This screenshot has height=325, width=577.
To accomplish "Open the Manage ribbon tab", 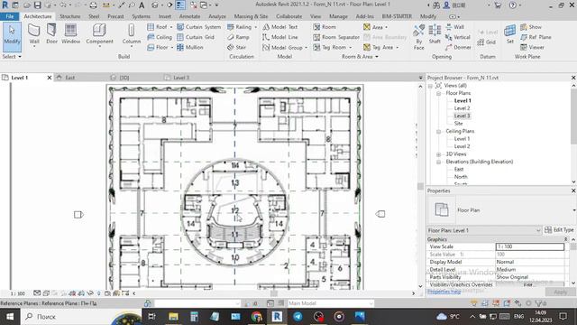I will 338,16.
